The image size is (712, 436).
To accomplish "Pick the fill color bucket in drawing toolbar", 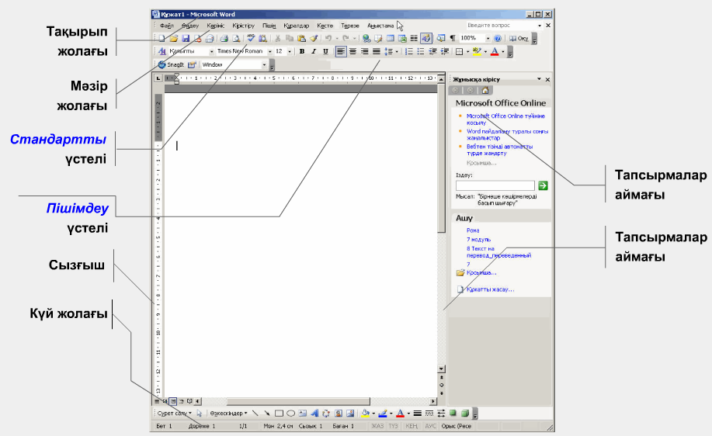I will [365, 414].
